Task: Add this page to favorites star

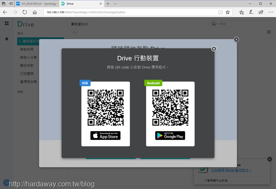Action: (x=228, y=12)
